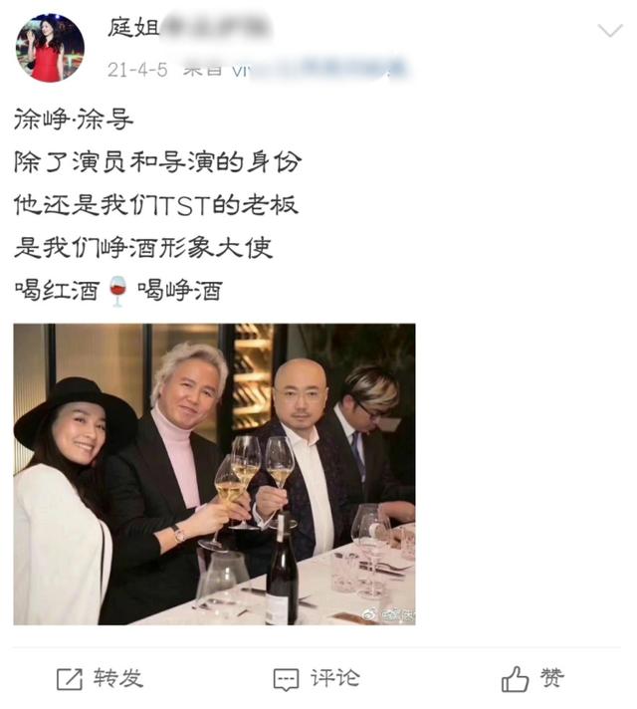Open the 庭姐 username profile link
This screenshot has width=637, height=709.
133,27
